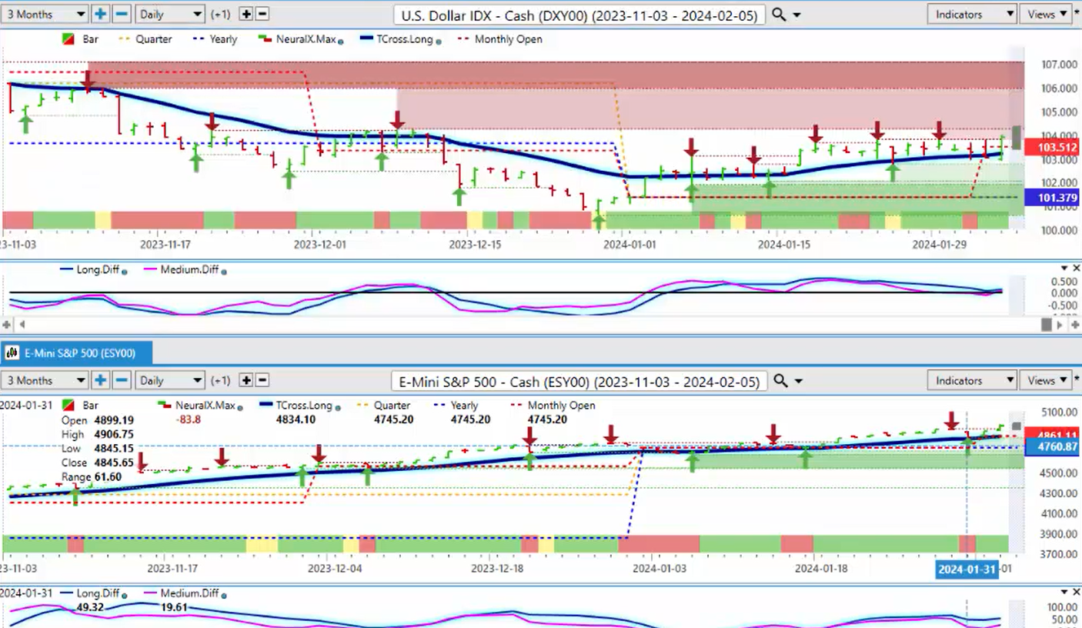Open the Views dropdown in E-Mini chart

pos(1046,380)
